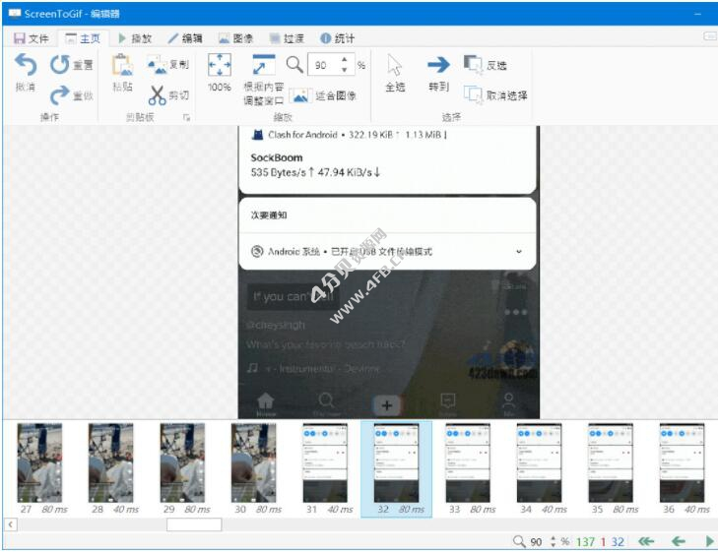
Task: Increase ribbon zoom value with up stepper
Action: pos(344,60)
